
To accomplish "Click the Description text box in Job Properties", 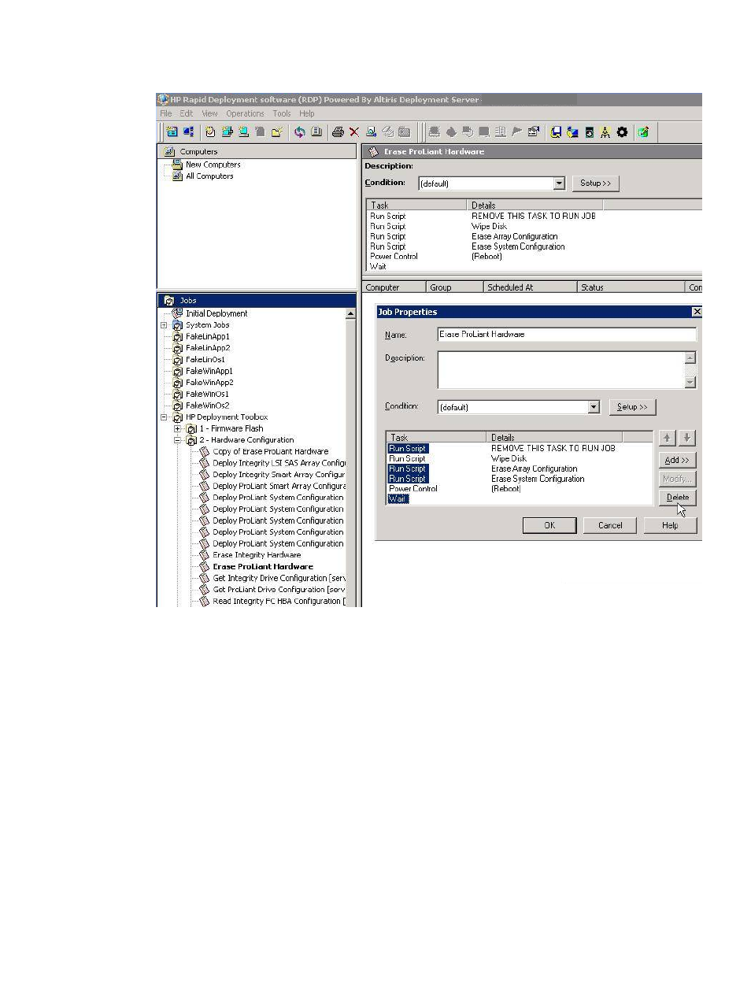I will 561,370.
